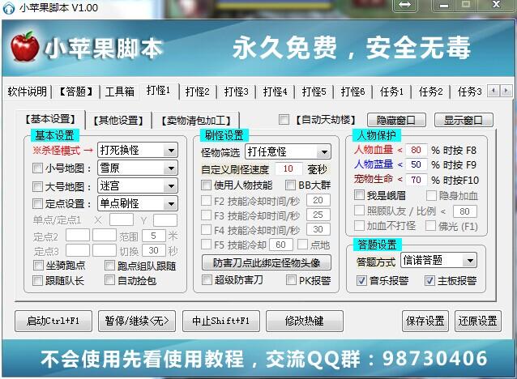Toggle 定点设置 checkbox
The height and width of the screenshot is (379, 517).
click(37, 203)
